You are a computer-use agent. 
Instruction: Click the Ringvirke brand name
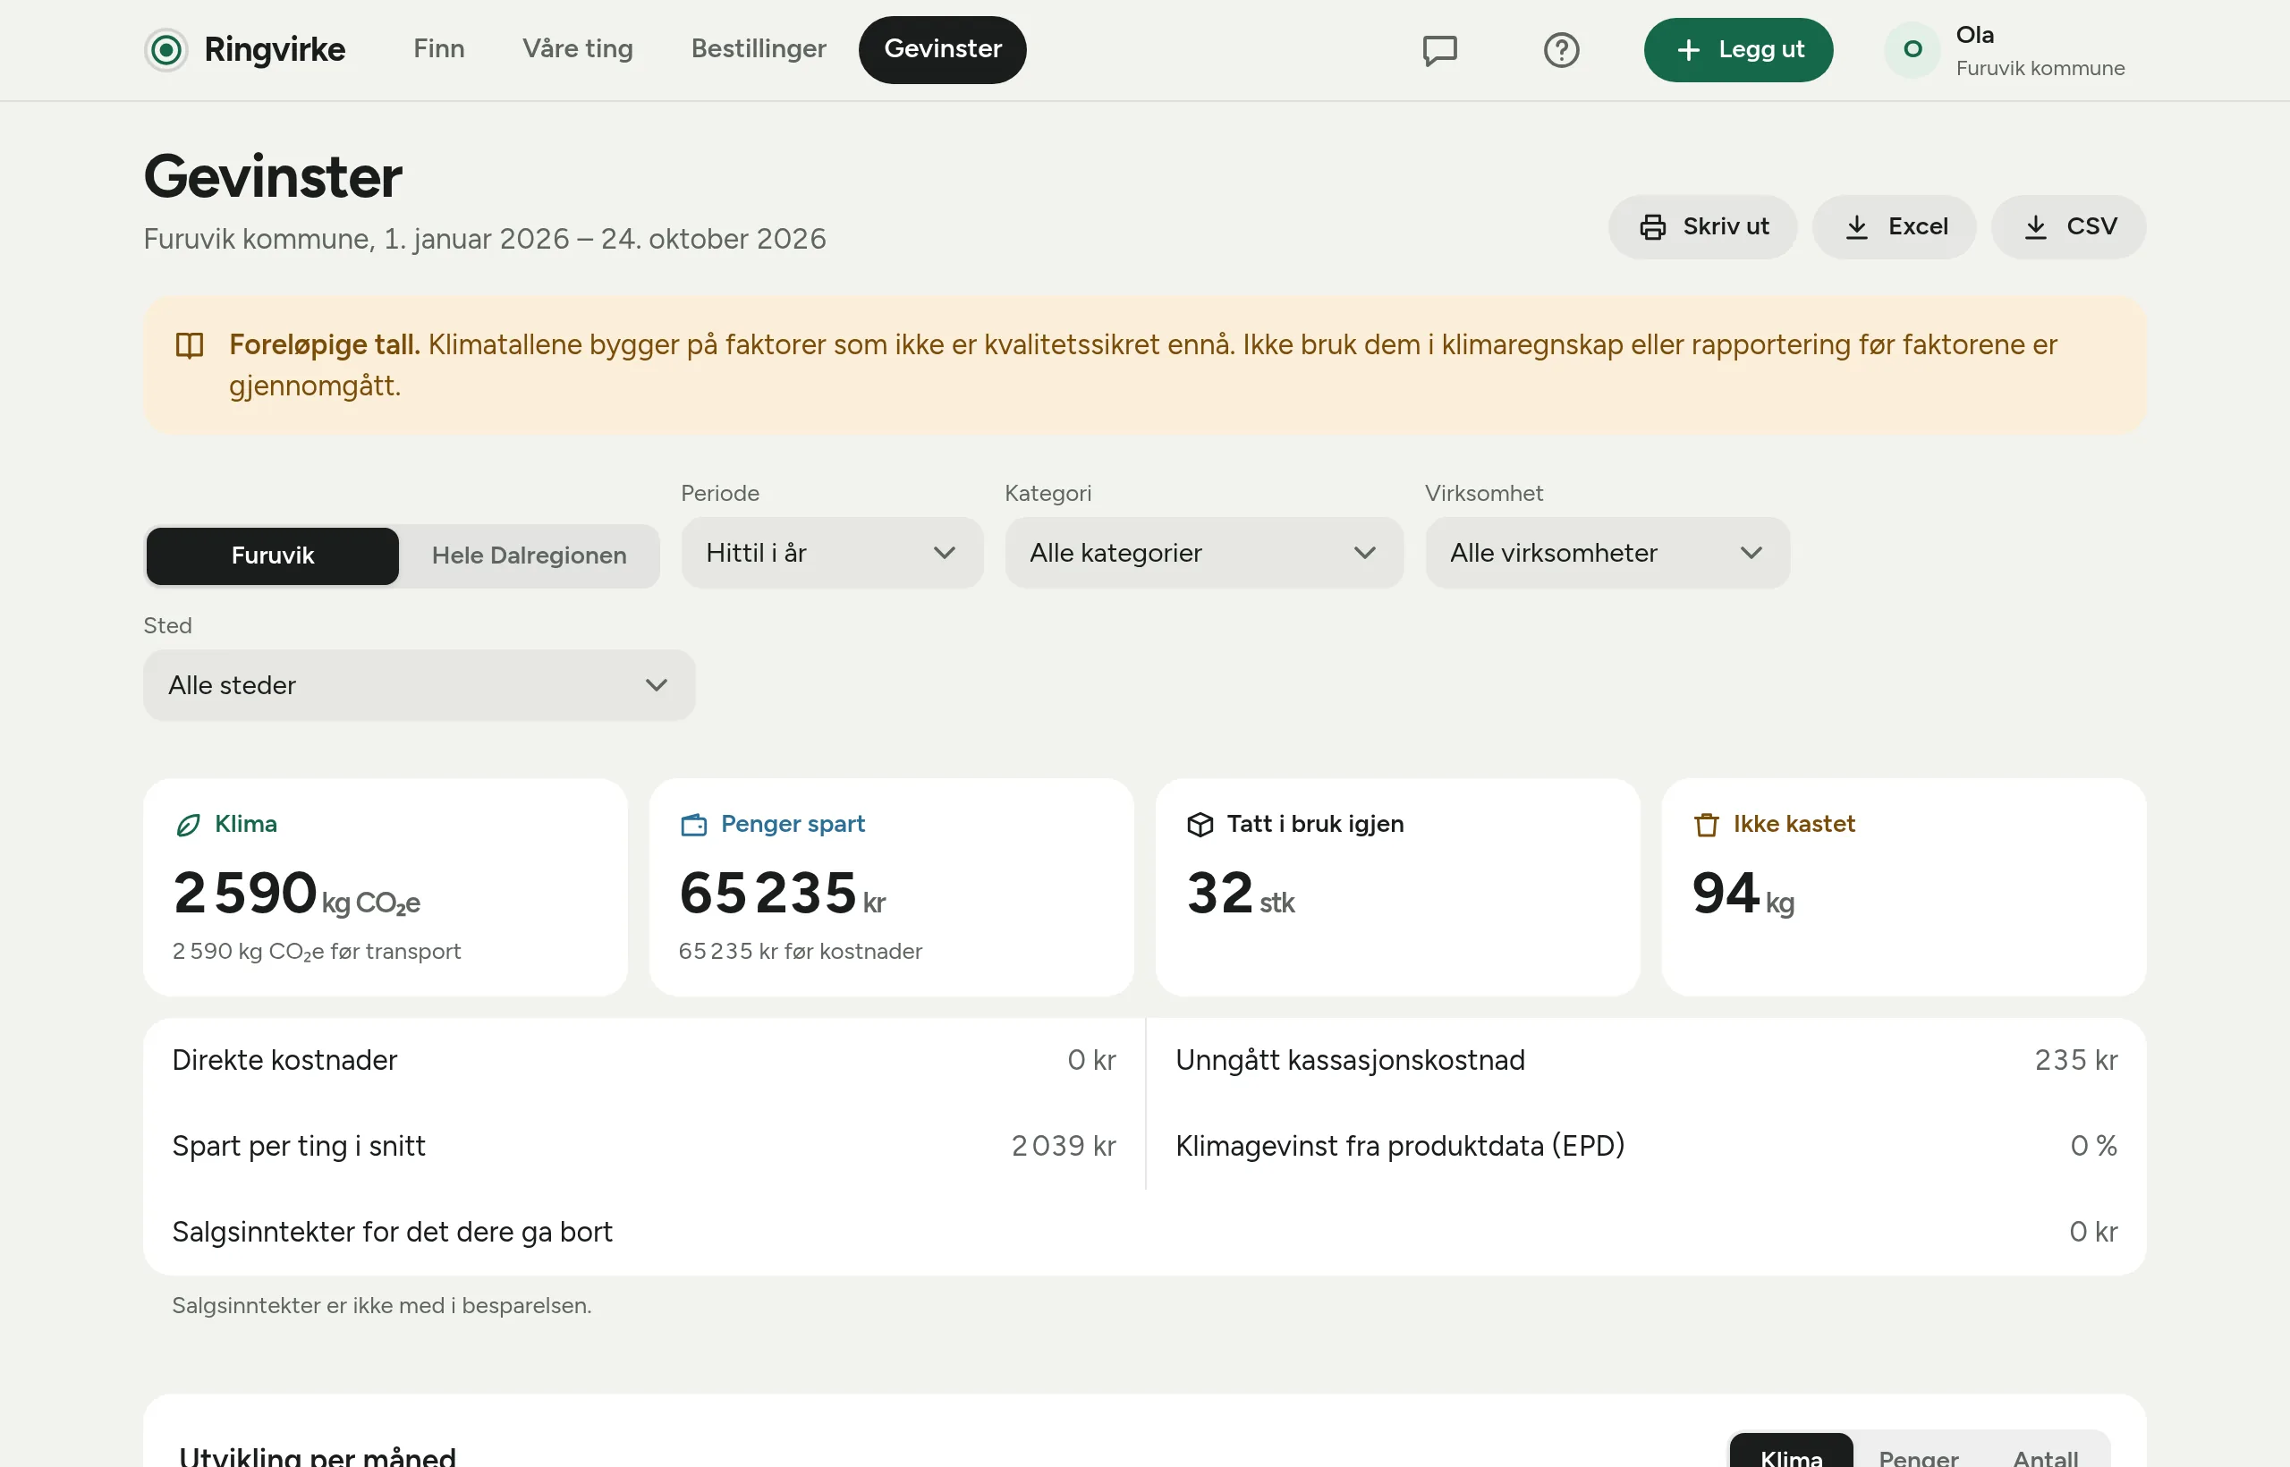275,49
